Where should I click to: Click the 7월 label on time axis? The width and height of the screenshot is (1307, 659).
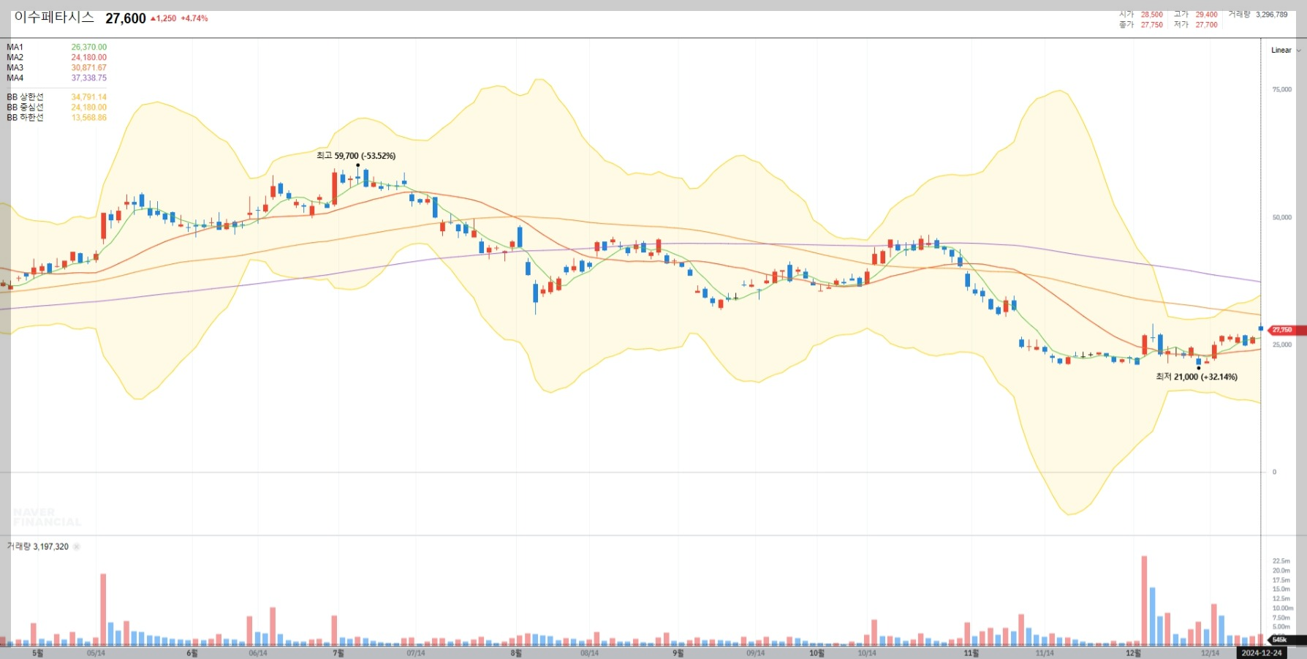338,653
